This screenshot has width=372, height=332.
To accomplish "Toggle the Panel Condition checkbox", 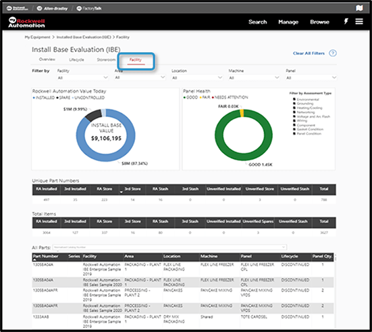I will click(294, 134).
